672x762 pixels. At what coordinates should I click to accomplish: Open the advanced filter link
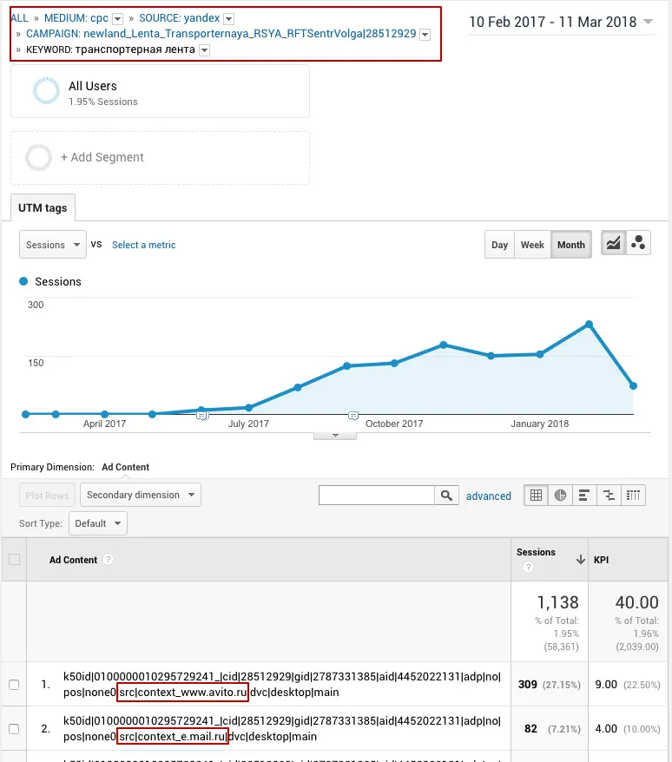click(x=488, y=496)
